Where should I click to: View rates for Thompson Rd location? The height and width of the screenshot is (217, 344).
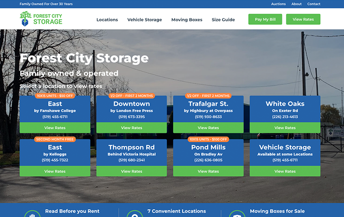[x=132, y=171]
